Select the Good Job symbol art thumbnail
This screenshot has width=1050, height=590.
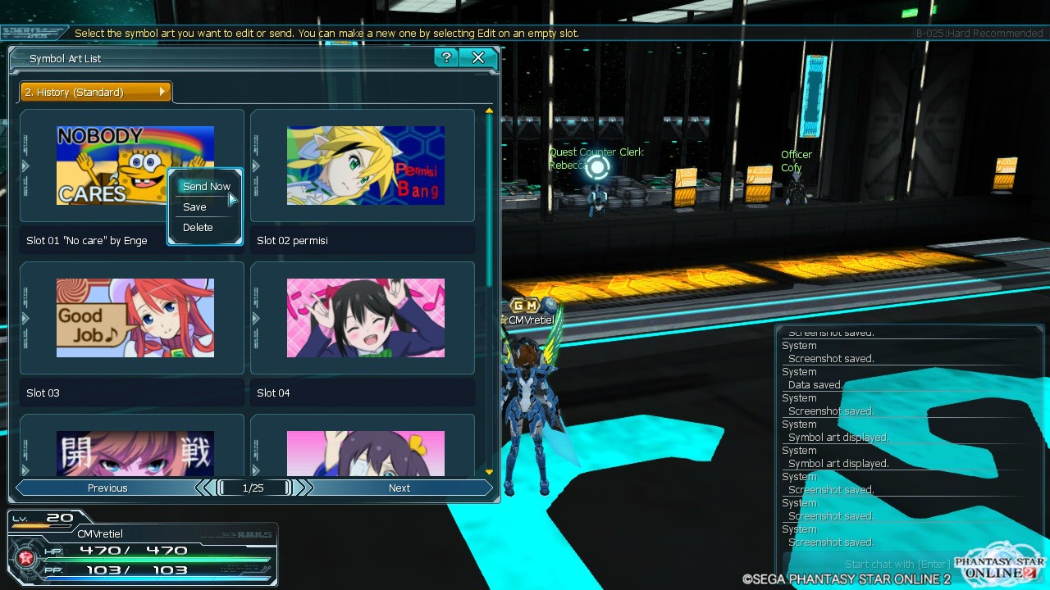135,318
